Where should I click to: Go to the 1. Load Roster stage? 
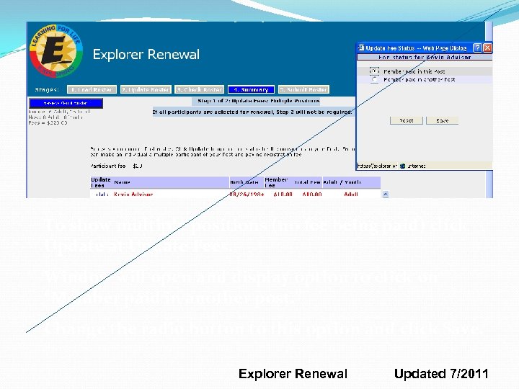[x=92, y=89]
